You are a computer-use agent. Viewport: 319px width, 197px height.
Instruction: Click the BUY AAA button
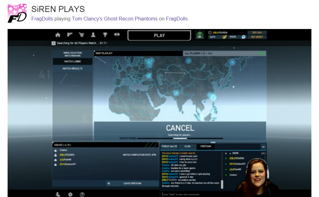(x=257, y=32)
